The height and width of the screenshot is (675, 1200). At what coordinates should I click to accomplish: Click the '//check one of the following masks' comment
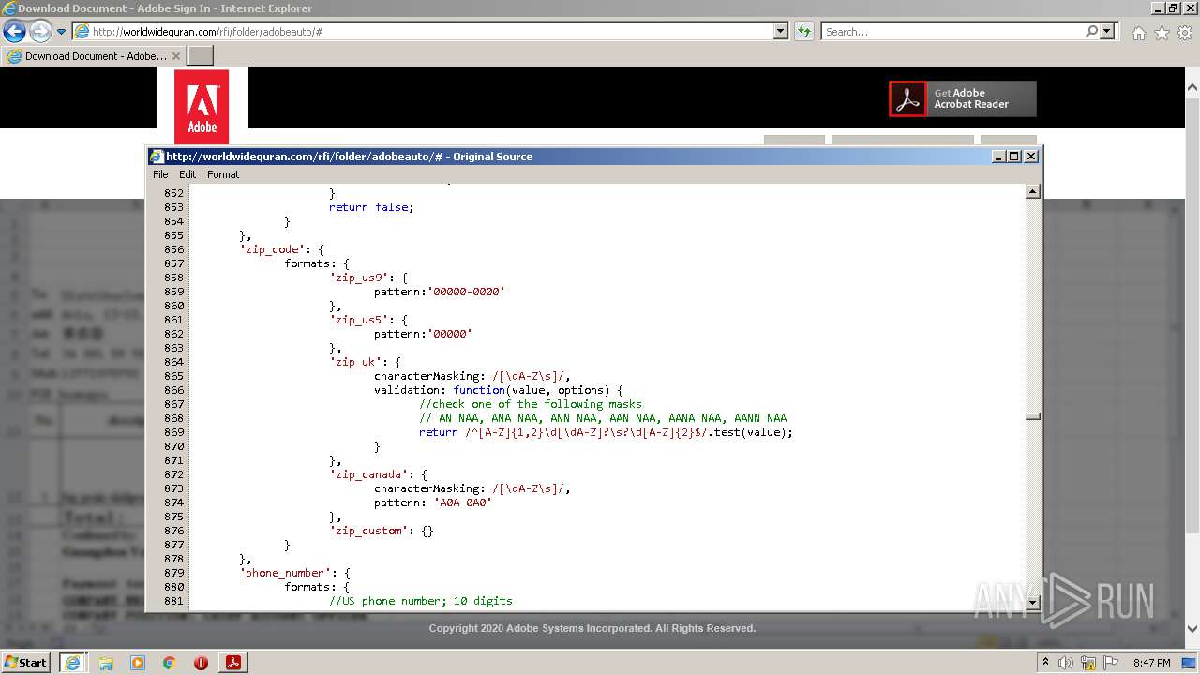click(531, 404)
